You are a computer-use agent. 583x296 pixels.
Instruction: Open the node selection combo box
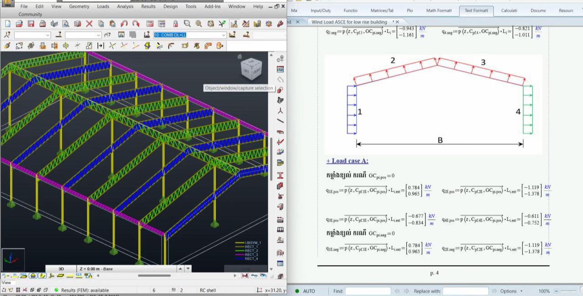(x=32, y=35)
